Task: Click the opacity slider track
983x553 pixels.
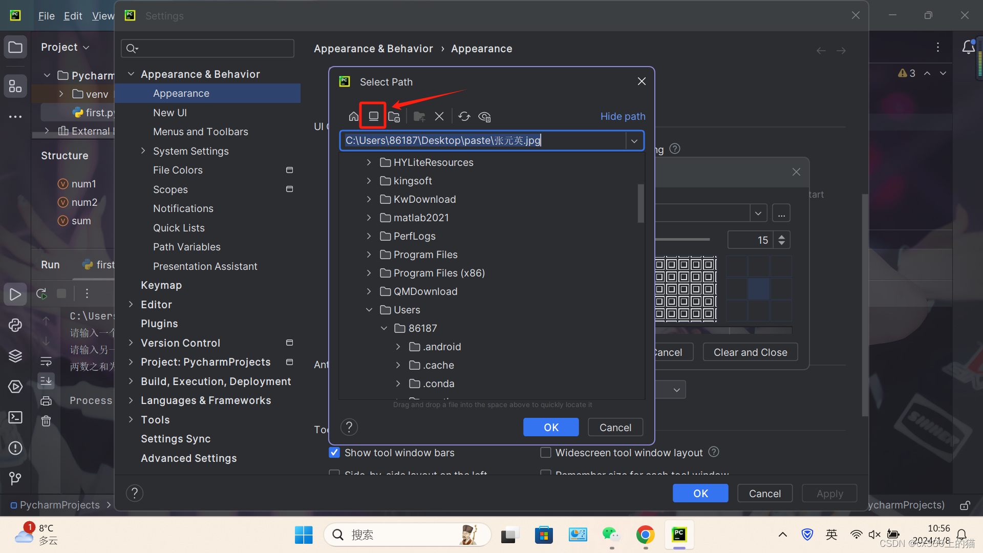Action: pos(683,240)
